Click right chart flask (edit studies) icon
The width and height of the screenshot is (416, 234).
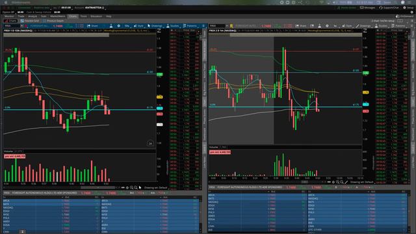click(x=319, y=26)
